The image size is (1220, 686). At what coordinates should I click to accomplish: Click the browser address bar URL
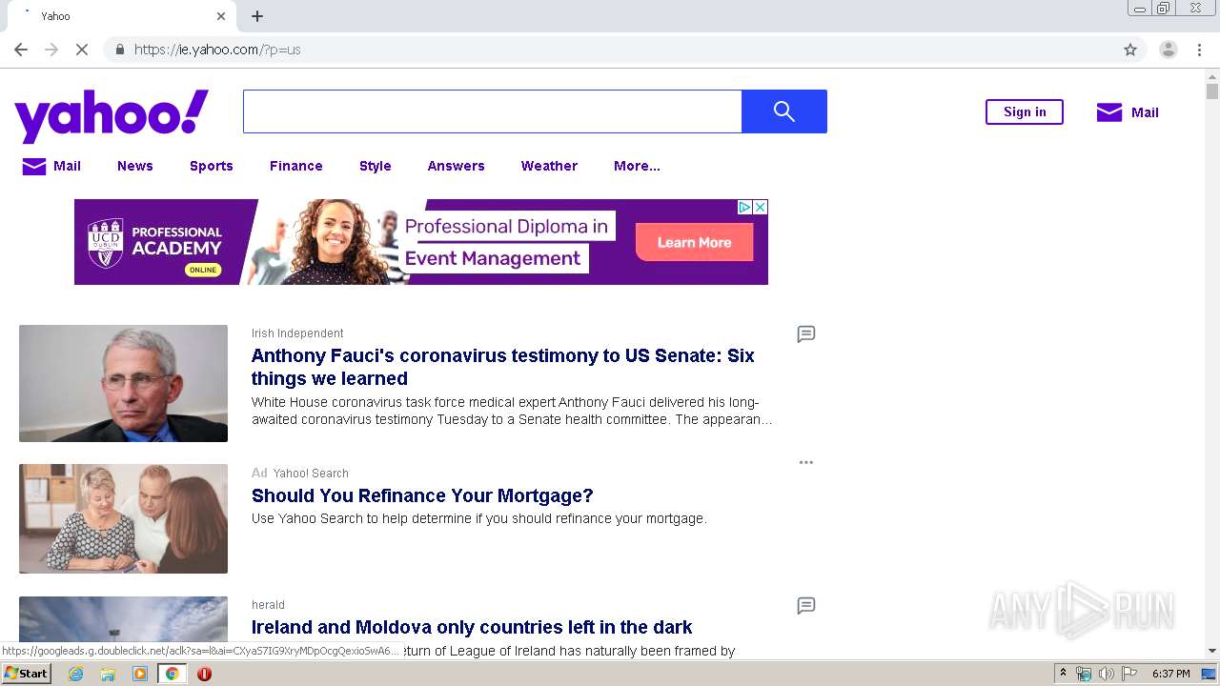point(217,50)
